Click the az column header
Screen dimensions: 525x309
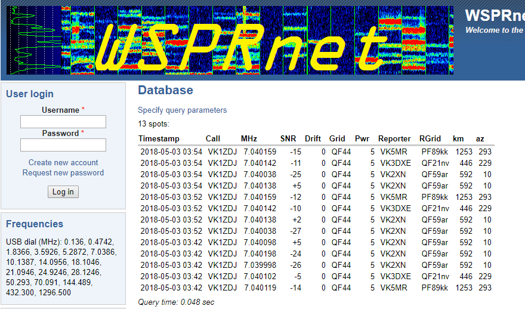coord(480,138)
